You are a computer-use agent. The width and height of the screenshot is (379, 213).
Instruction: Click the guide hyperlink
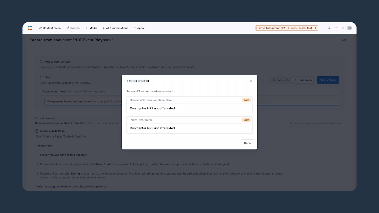coord(57,187)
